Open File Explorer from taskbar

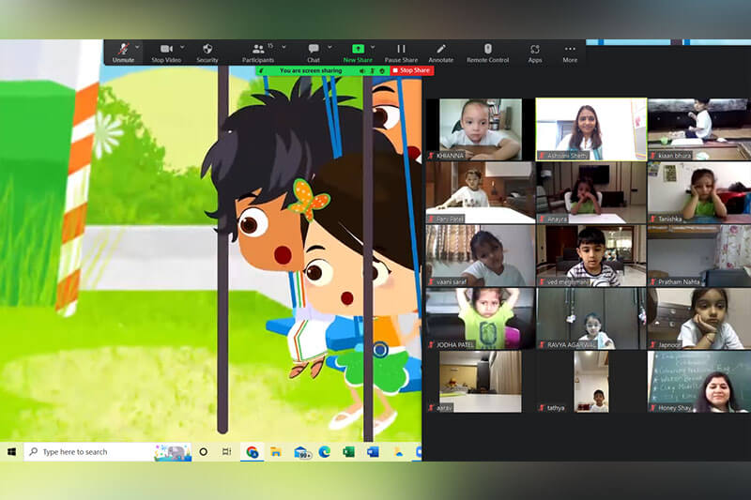276,451
